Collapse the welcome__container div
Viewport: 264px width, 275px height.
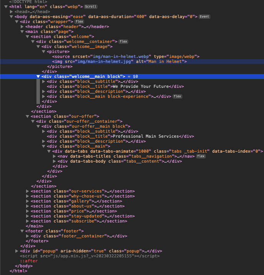[33, 41]
